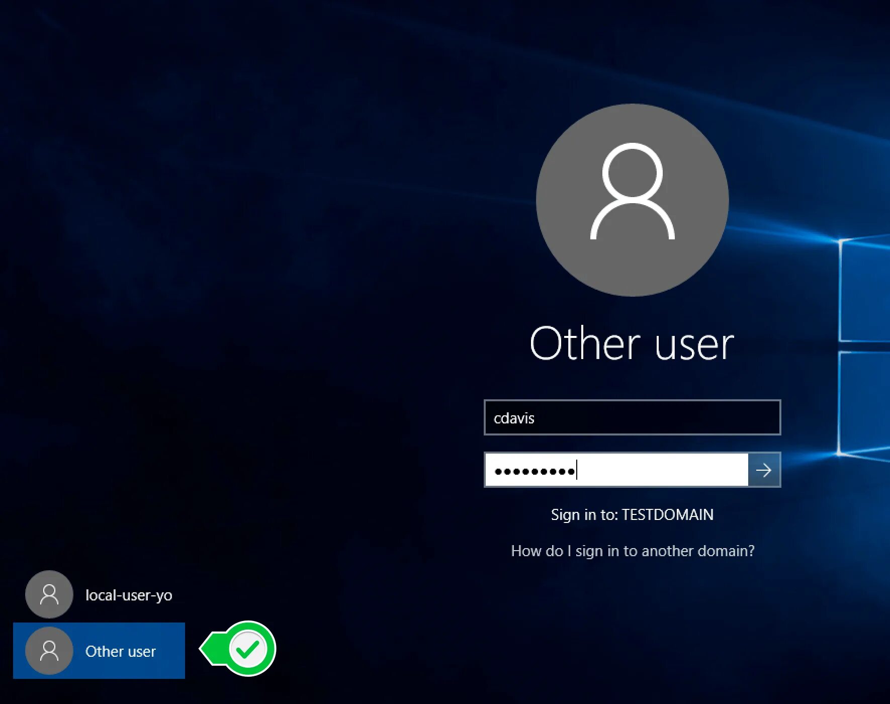Focus the password input field

coord(616,470)
